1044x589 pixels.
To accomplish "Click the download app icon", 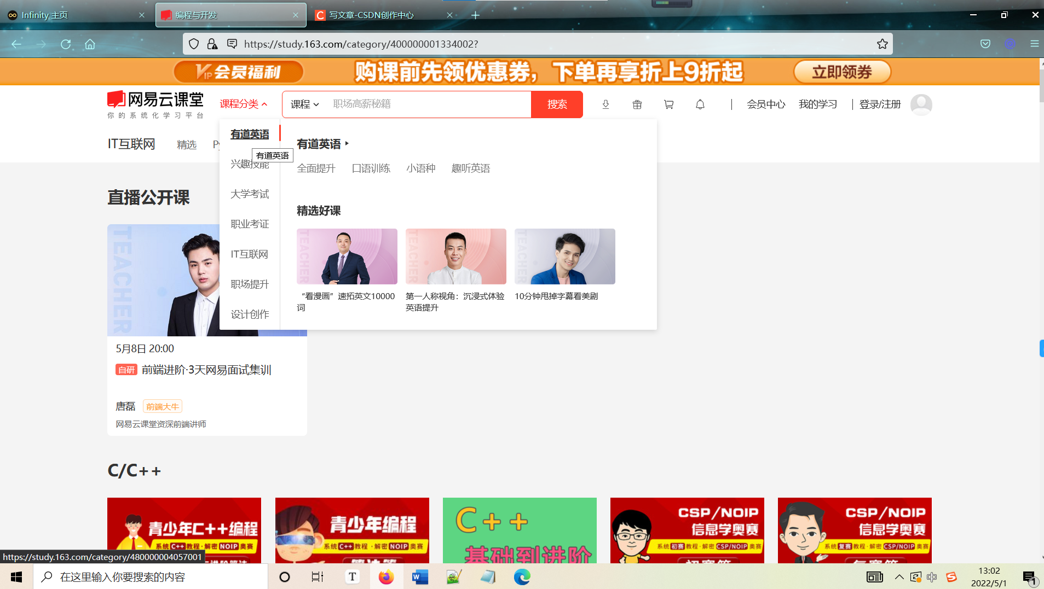I will coord(605,104).
